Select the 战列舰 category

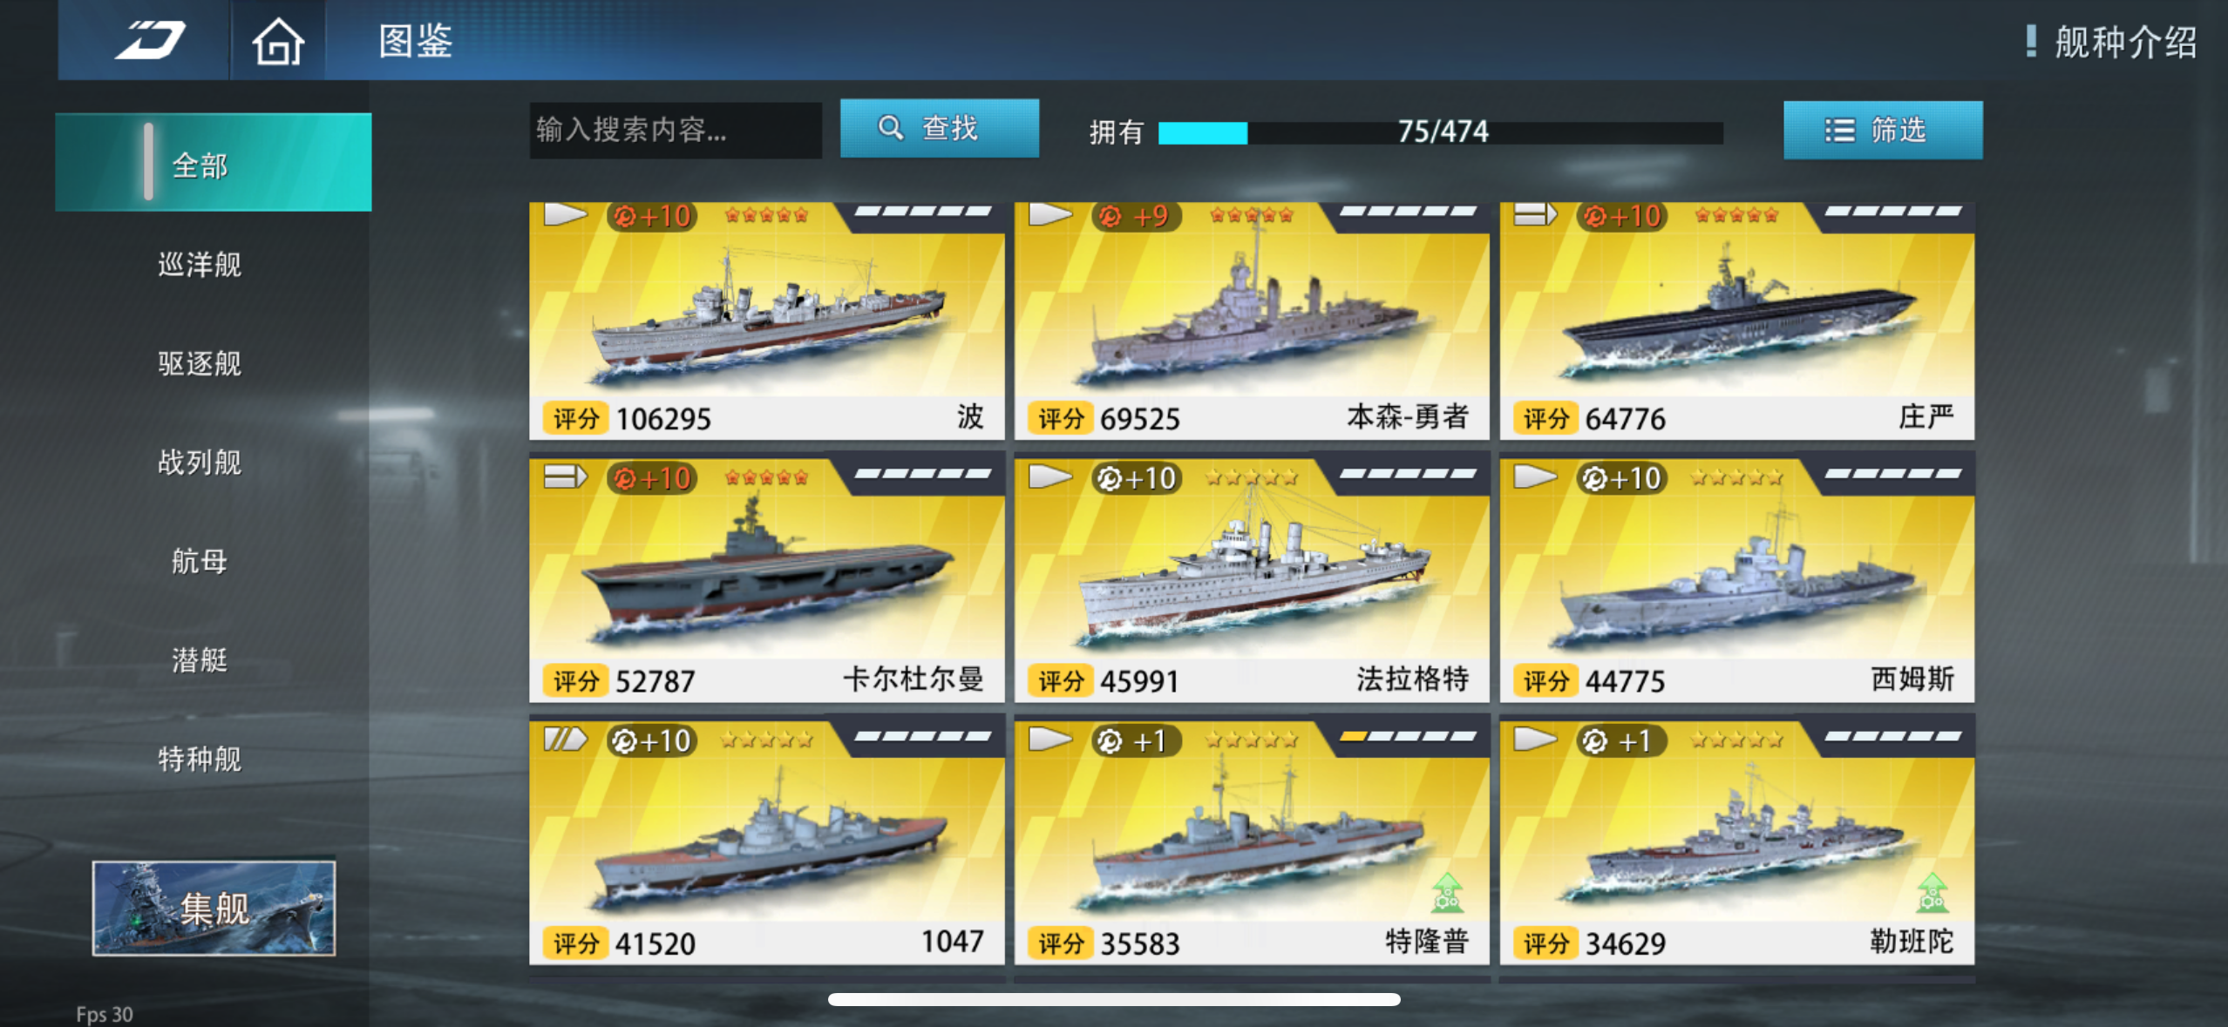click(200, 462)
